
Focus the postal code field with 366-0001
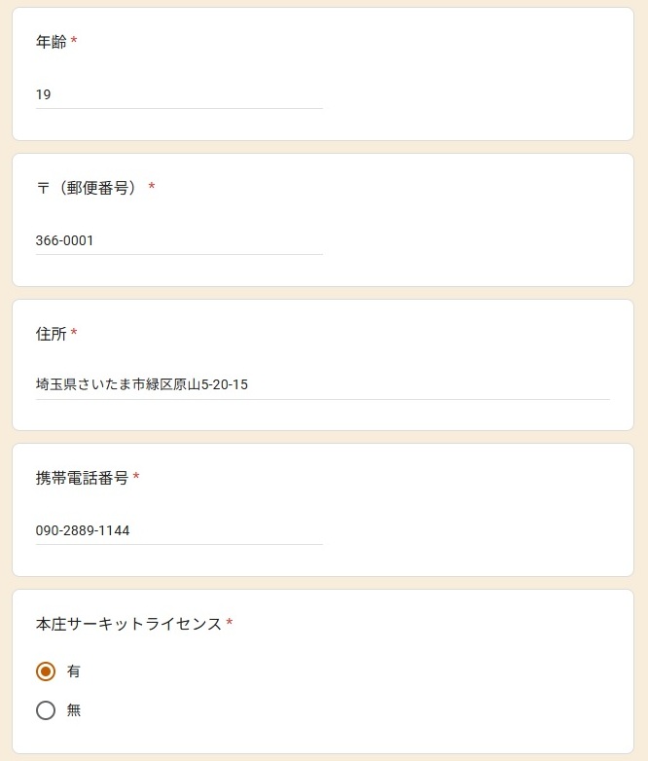pyautogui.click(x=179, y=240)
